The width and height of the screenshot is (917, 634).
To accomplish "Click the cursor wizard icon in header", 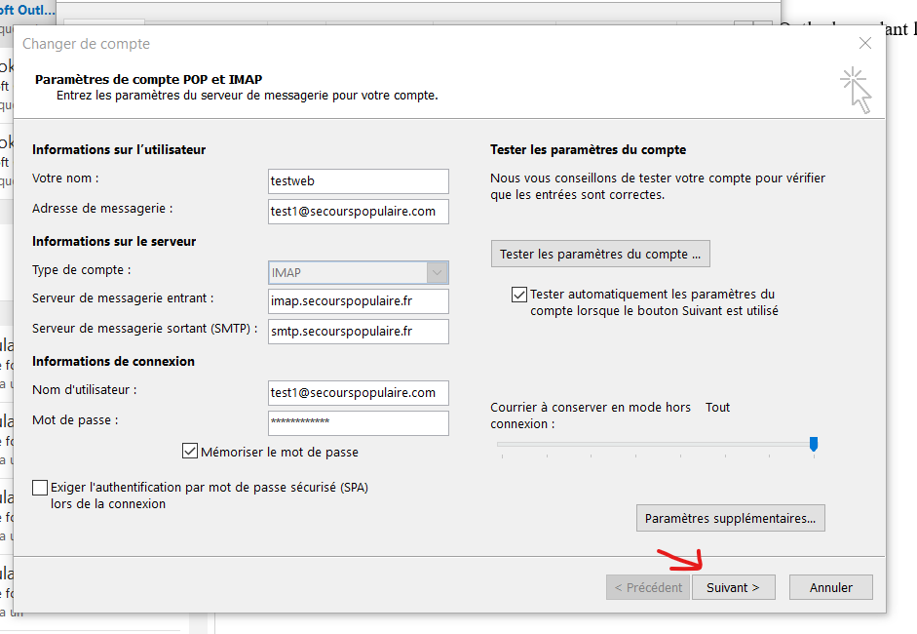I will point(856,90).
